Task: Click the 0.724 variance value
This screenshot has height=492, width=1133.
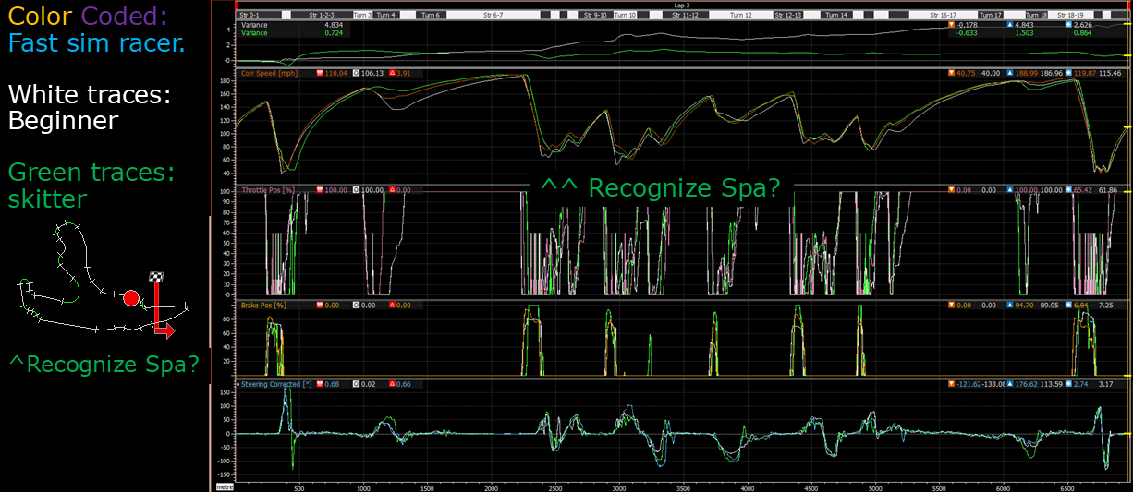Action: (335, 32)
